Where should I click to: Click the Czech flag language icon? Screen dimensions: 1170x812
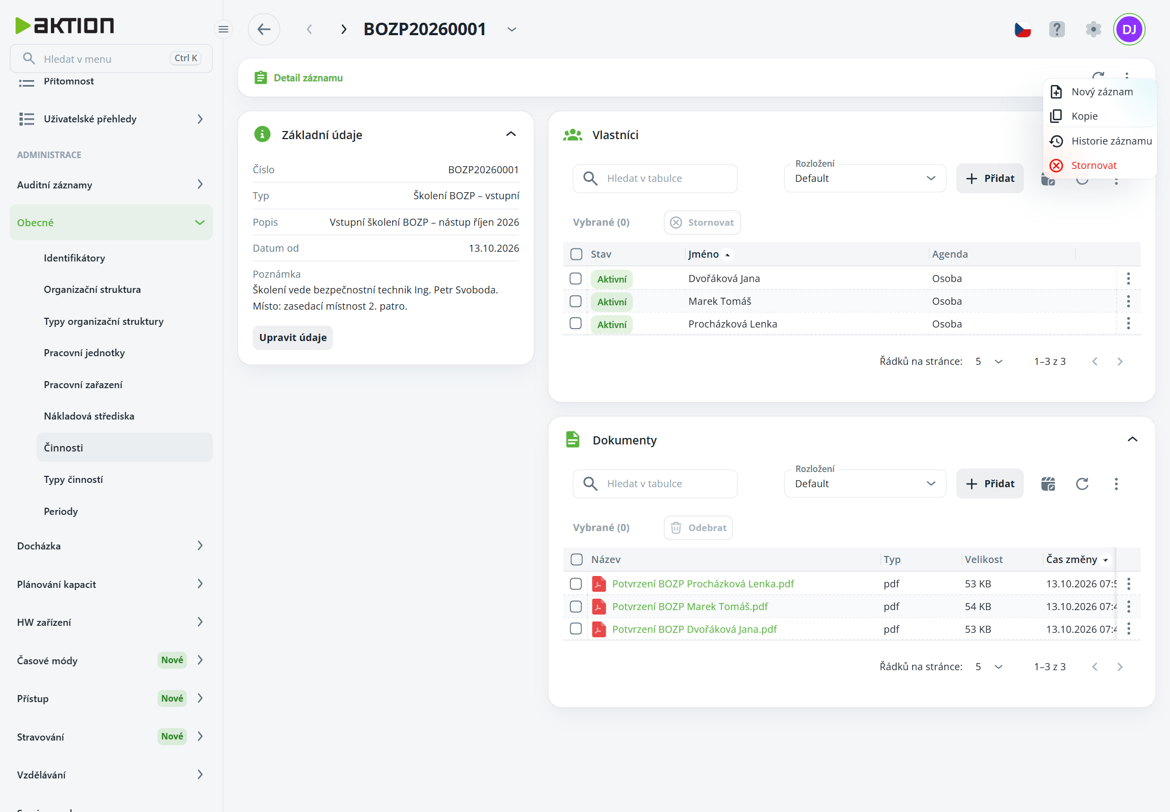pyautogui.click(x=1023, y=29)
